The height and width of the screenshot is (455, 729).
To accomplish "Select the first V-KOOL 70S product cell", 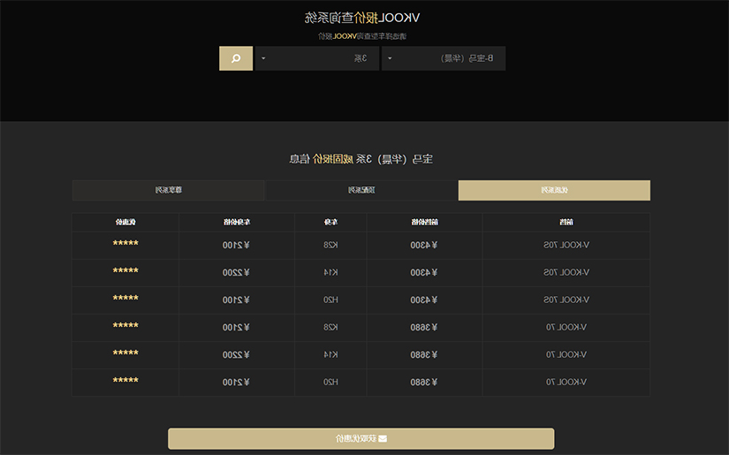I will click(x=566, y=245).
